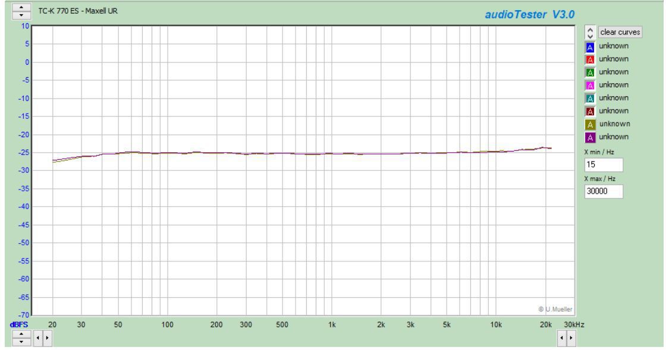This screenshot has width=666, height=350.
Task: Click the X min / Hz field
Action: (604, 164)
